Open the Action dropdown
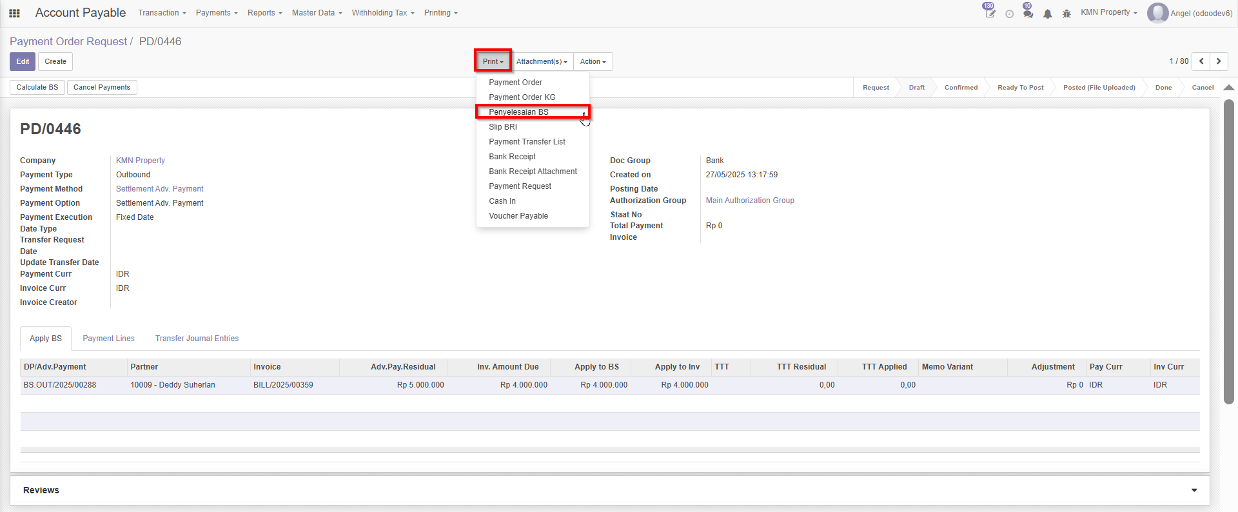Screen dimensions: 1238x512 593,61
